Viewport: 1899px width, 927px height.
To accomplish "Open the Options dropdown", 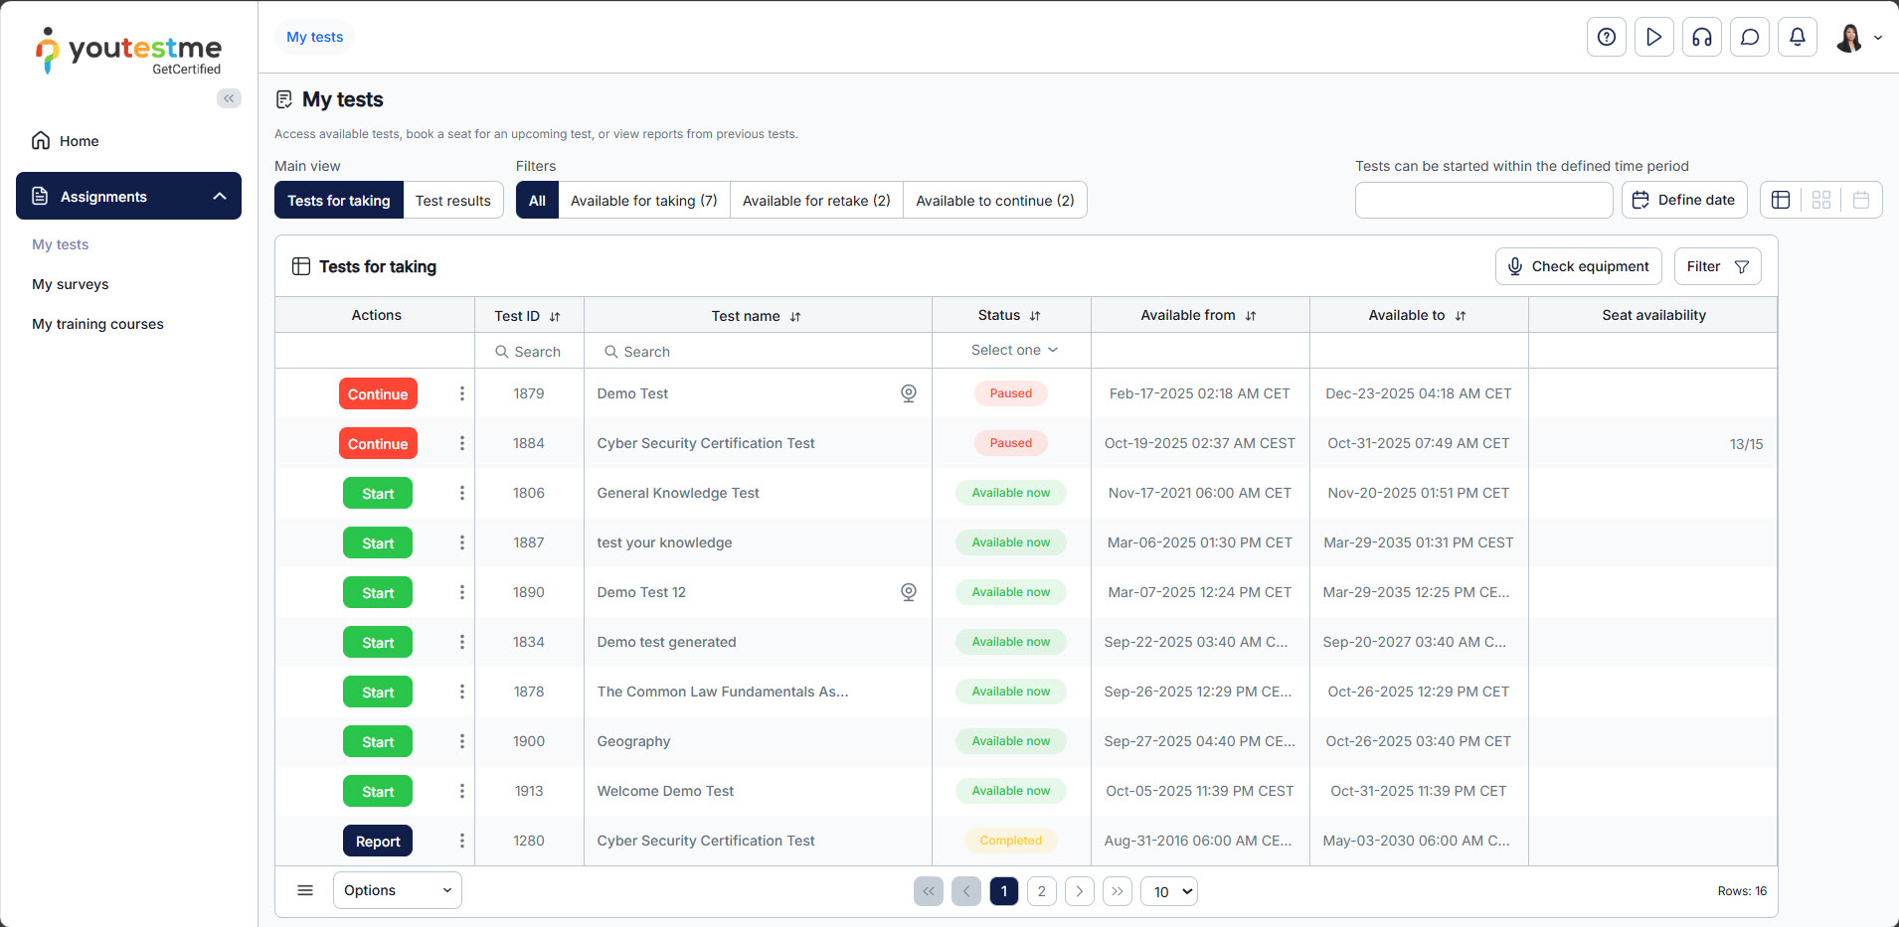I will pos(397,890).
